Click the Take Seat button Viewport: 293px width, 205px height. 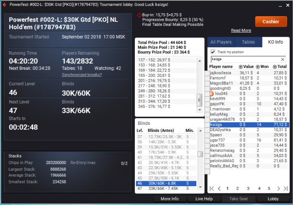[239, 199]
